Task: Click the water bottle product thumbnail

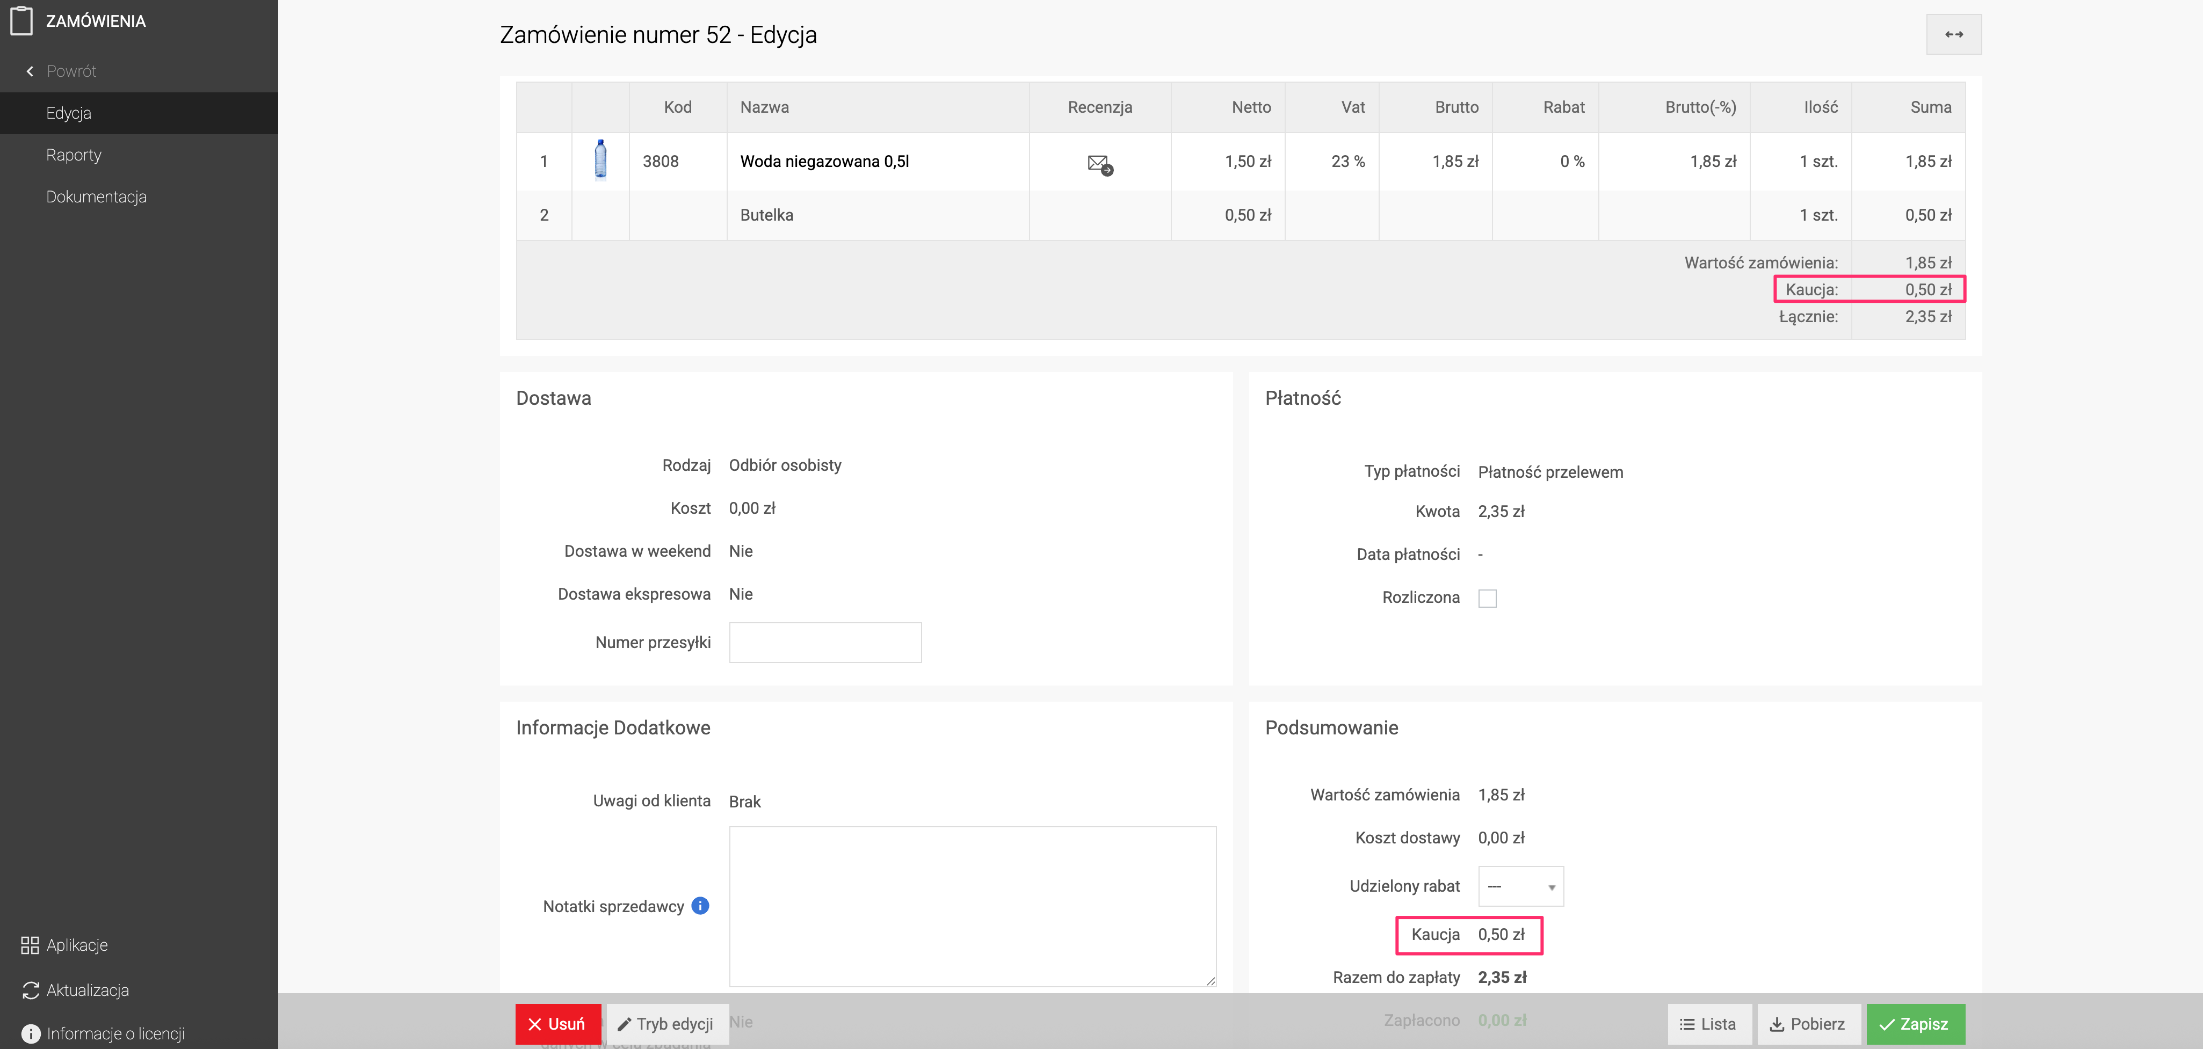Action: click(600, 160)
